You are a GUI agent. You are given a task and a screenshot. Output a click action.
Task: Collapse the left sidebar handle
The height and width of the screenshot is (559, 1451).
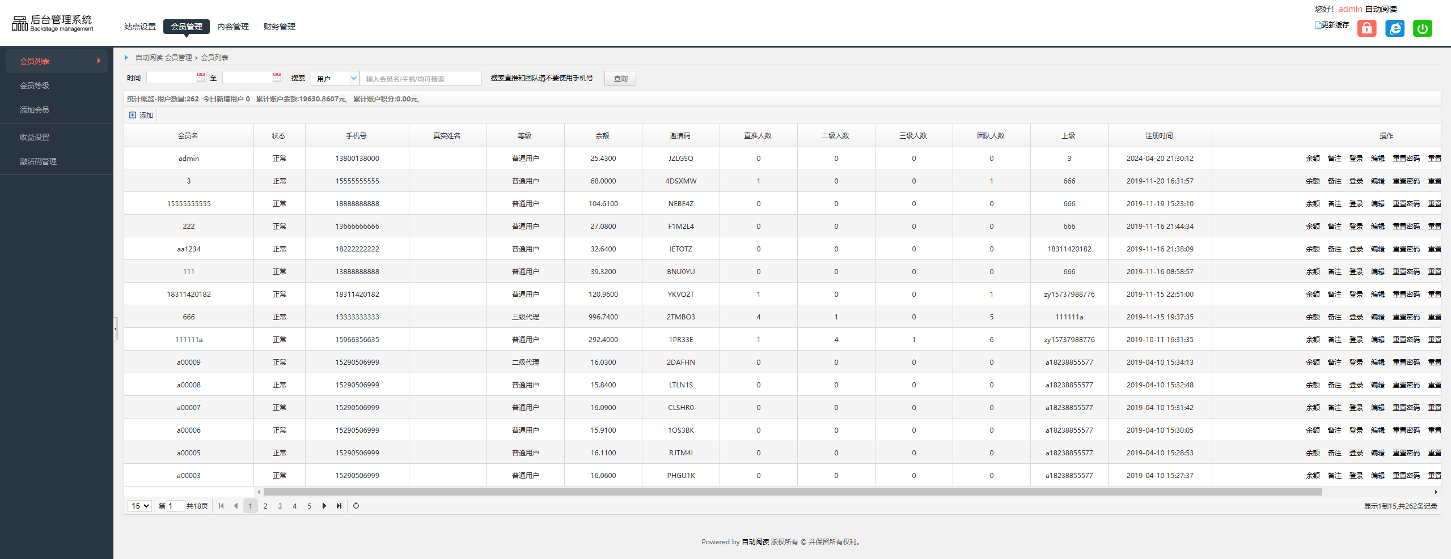(x=116, y=328)
